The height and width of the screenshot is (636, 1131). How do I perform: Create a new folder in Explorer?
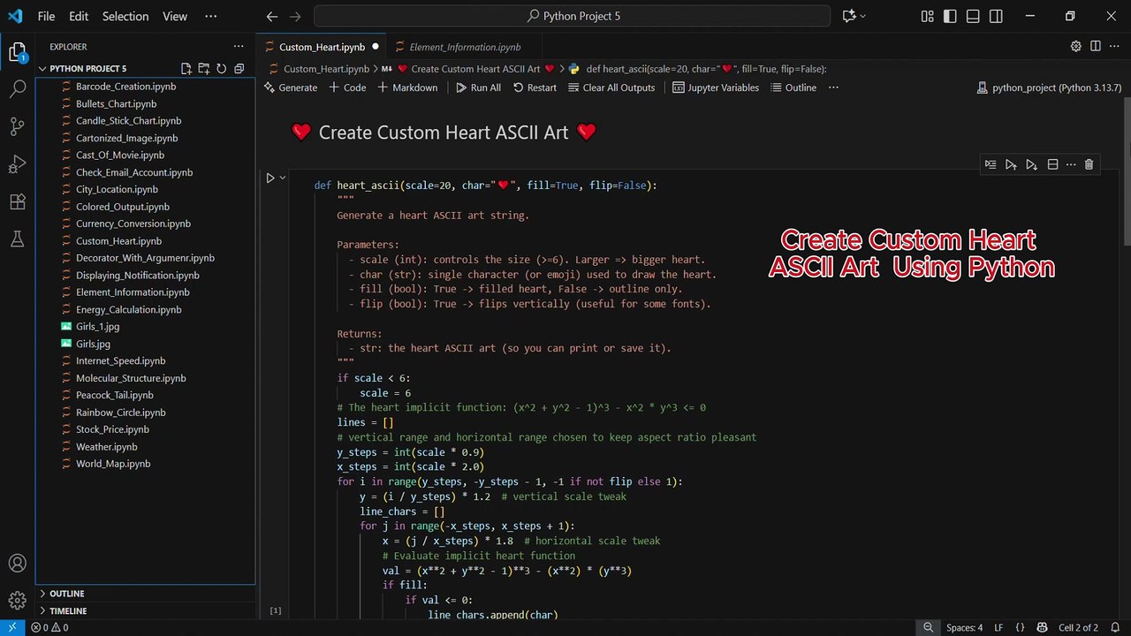(x=204, y=68)
